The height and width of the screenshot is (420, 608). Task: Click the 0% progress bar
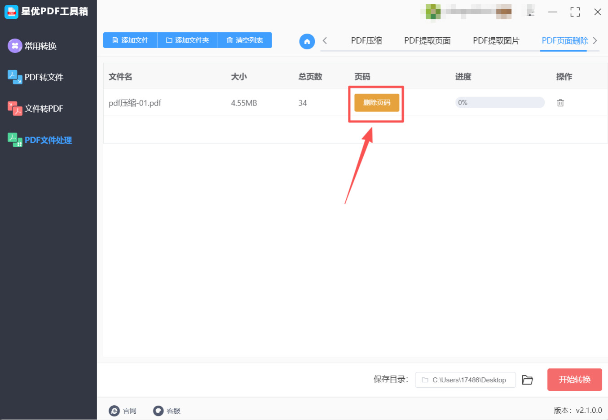pyautogui.click(x=500, y=103)
